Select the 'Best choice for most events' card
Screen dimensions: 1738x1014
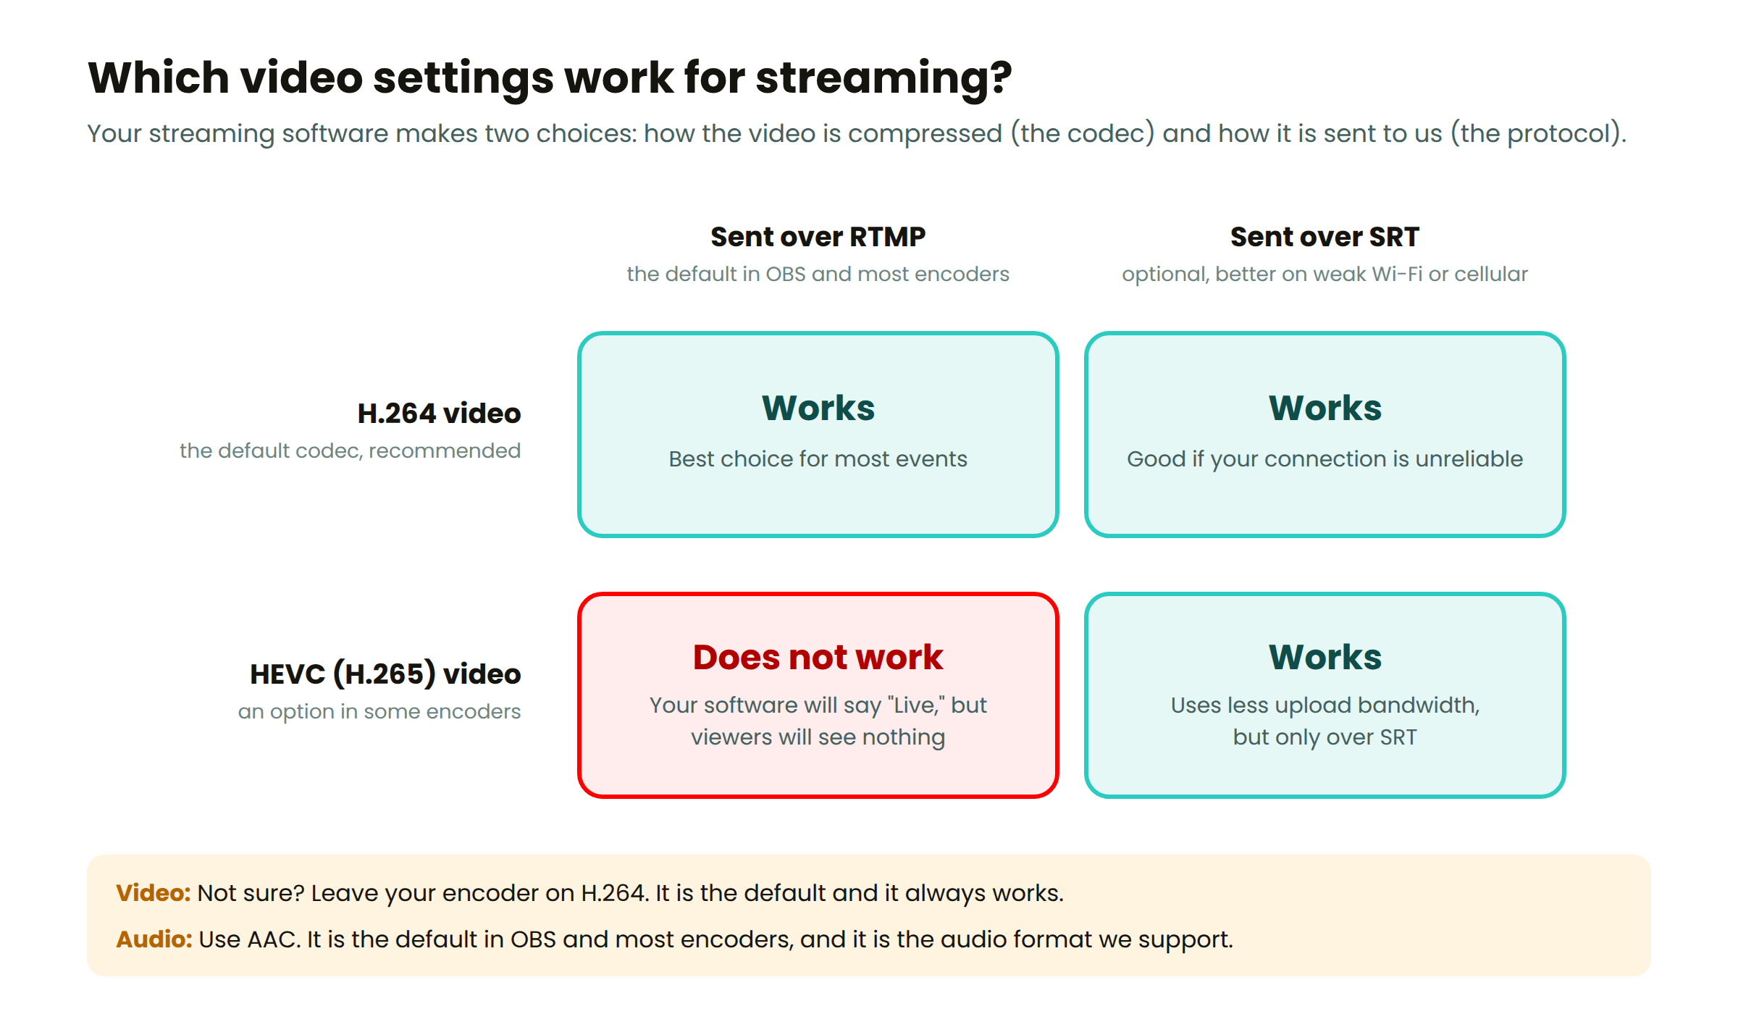(818, 435)
